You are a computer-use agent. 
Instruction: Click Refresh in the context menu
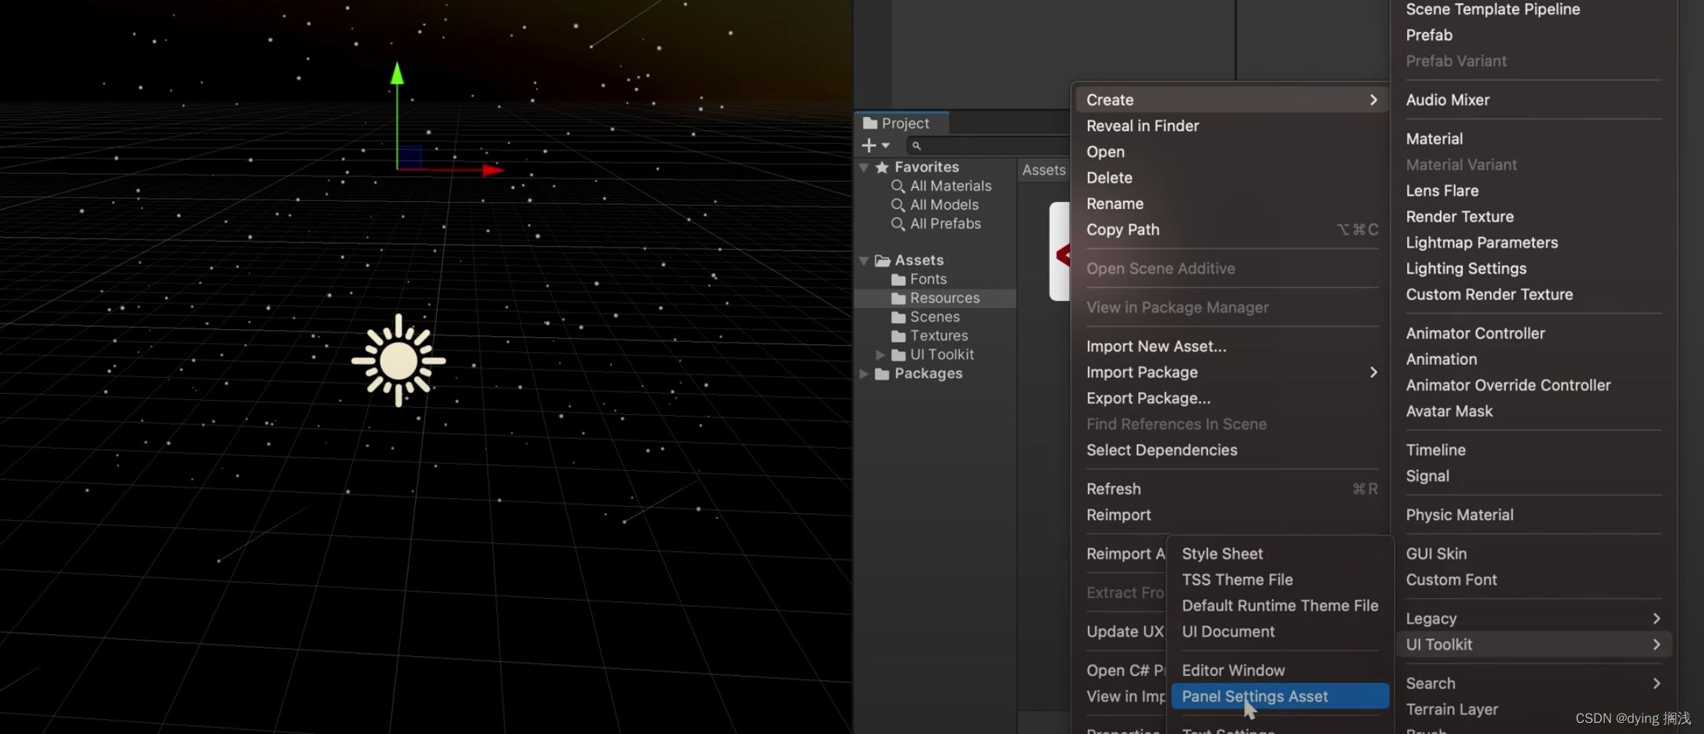(1114, 488)
